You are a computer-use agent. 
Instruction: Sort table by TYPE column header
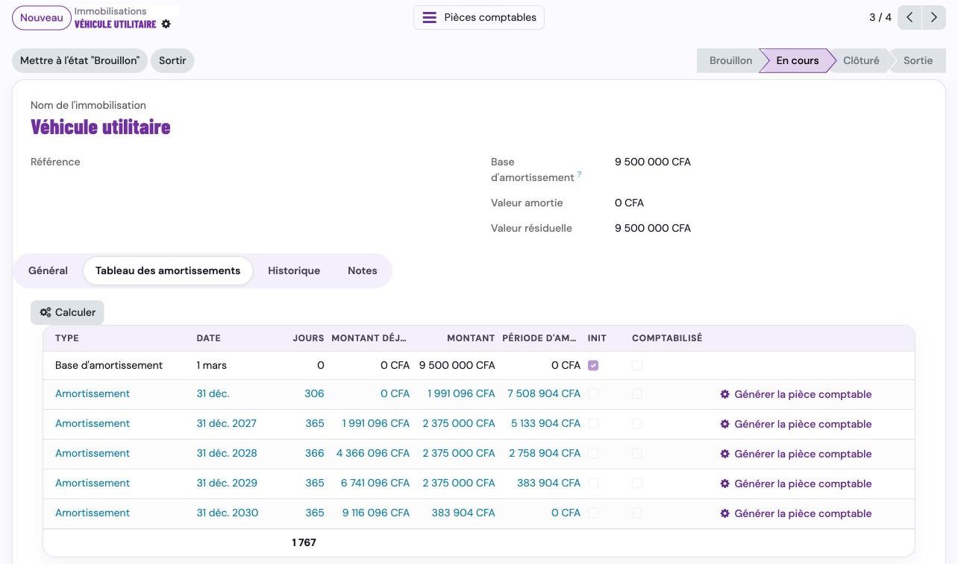point(67,338)
